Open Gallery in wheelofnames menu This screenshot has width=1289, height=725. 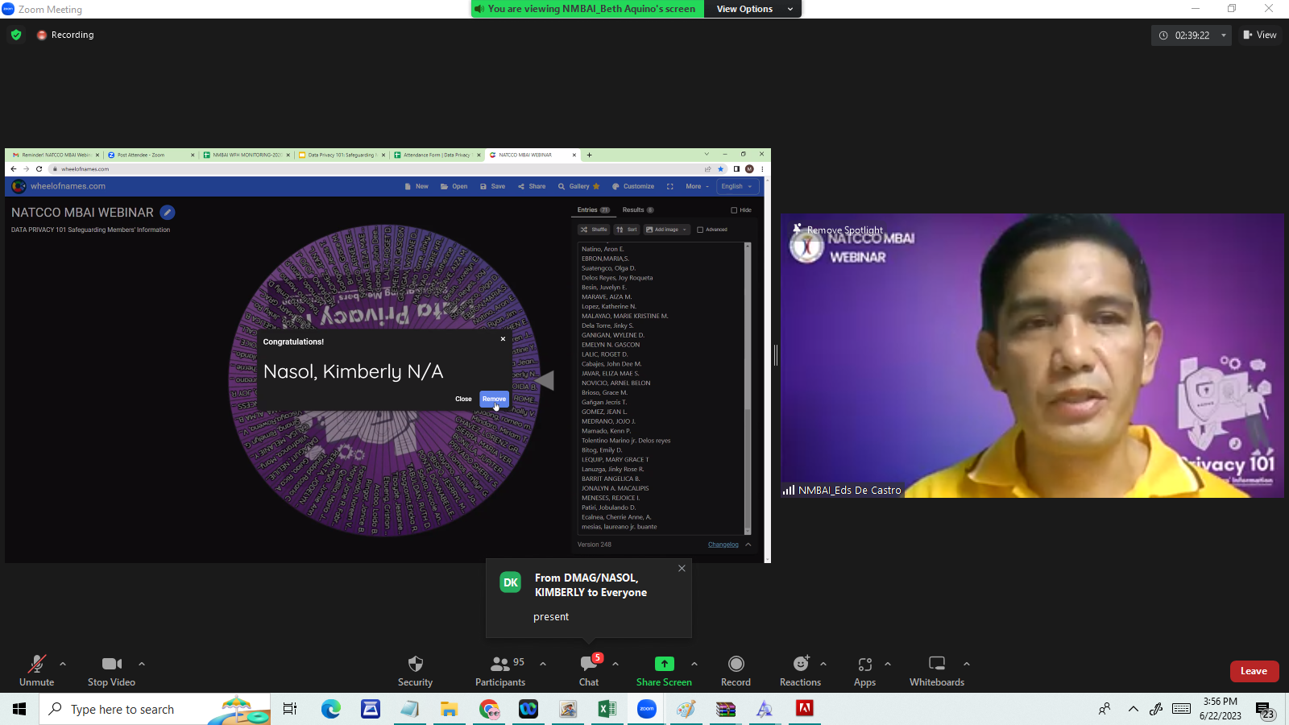tap(579, 186)
